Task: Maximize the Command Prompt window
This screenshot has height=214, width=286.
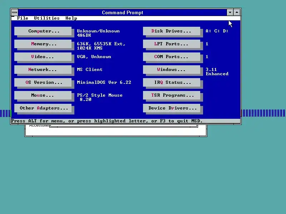Action: click(x=237, y=12)
